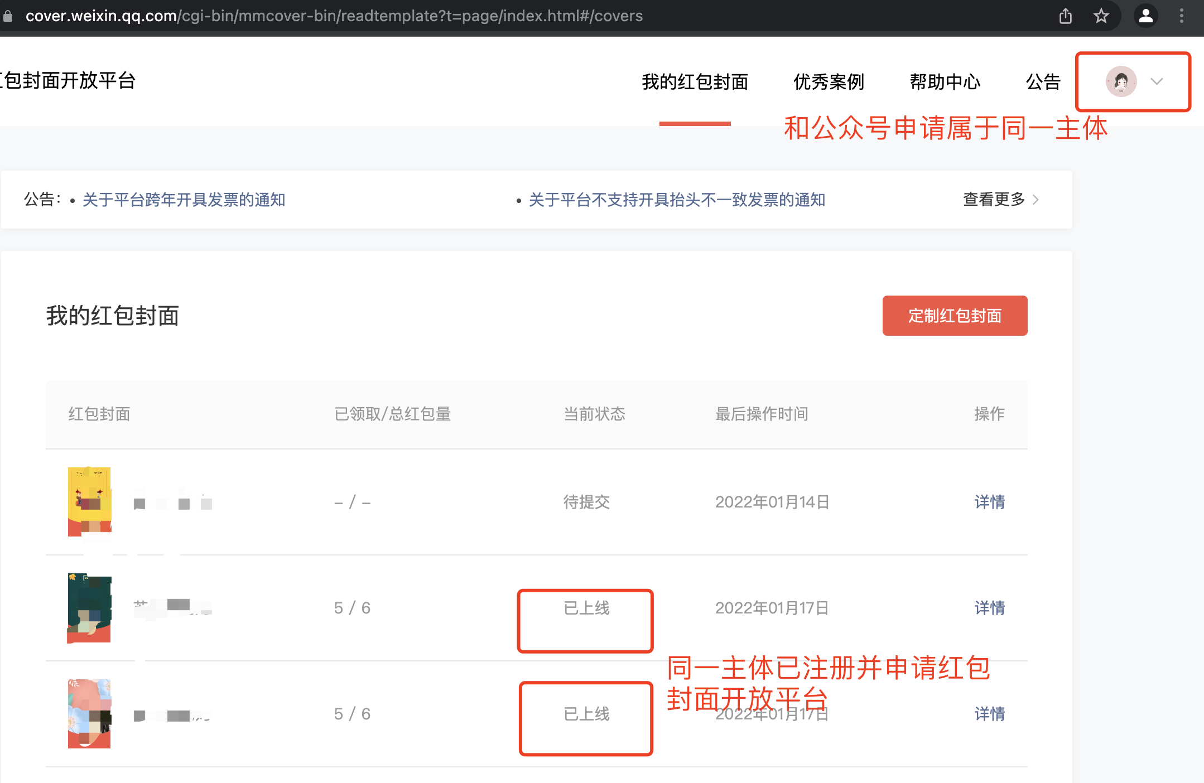The width and height of the screenshot is (1204, 783).
Task: Click the browser share icon
Action: coord(1065,16)
